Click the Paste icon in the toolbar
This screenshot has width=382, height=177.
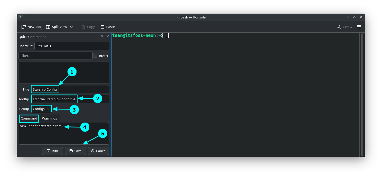click(x=102, y=26)
